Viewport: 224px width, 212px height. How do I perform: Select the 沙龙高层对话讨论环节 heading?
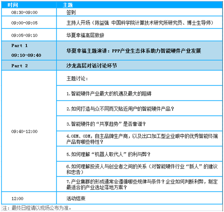[92, 66]
